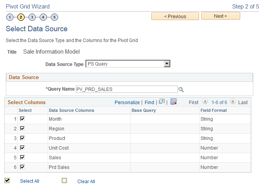This screenshot has height=187, width=266.
Task: Click the Select All checkmark icon
Action: coord(7,180)
